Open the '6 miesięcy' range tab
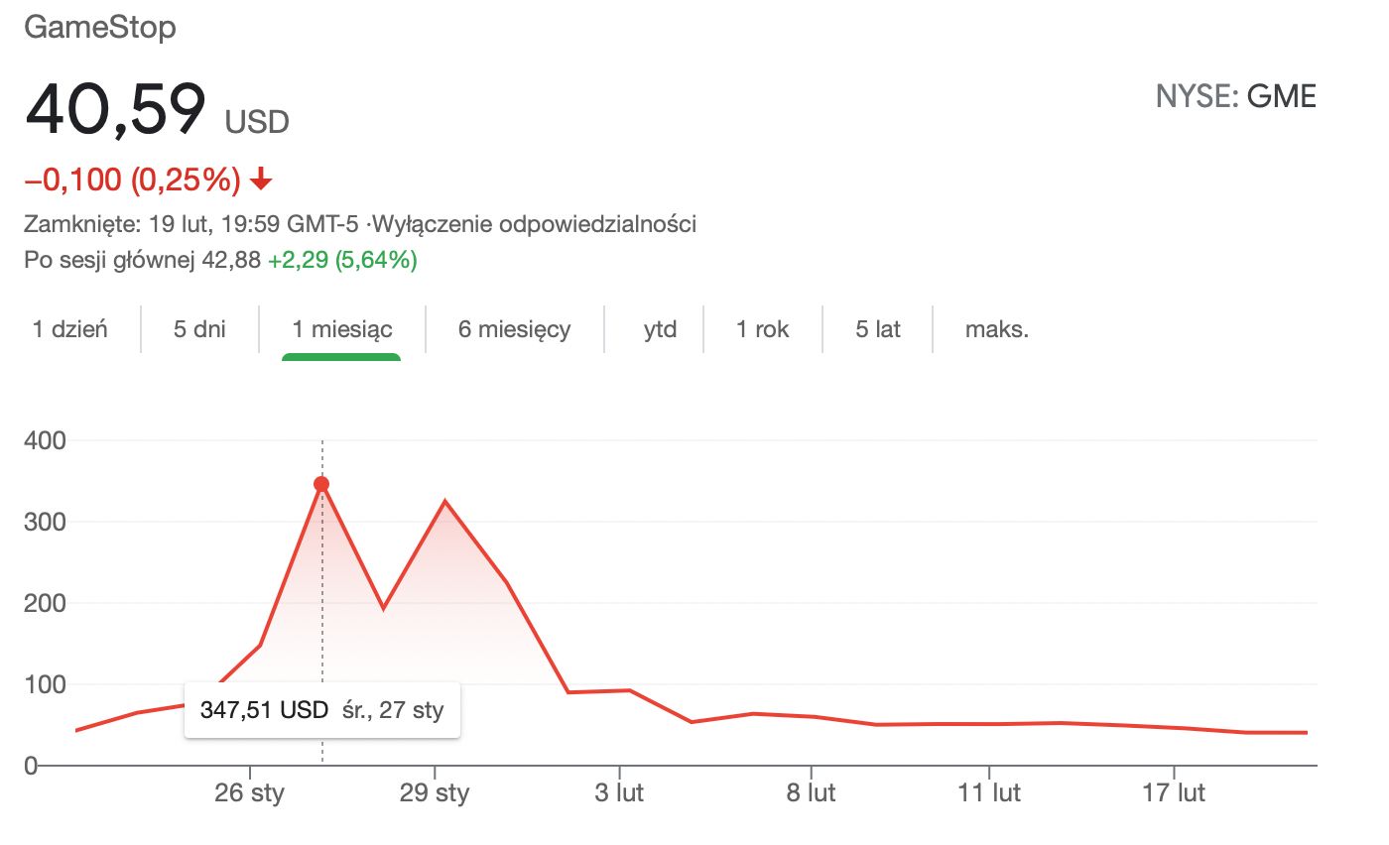This screenshot has height=845, width=1389. [x=514, y=329]
